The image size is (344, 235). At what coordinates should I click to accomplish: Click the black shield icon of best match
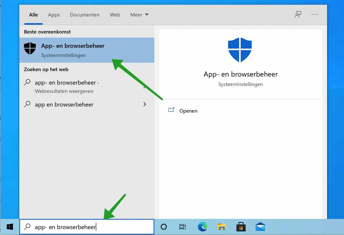tap(30, 49)
